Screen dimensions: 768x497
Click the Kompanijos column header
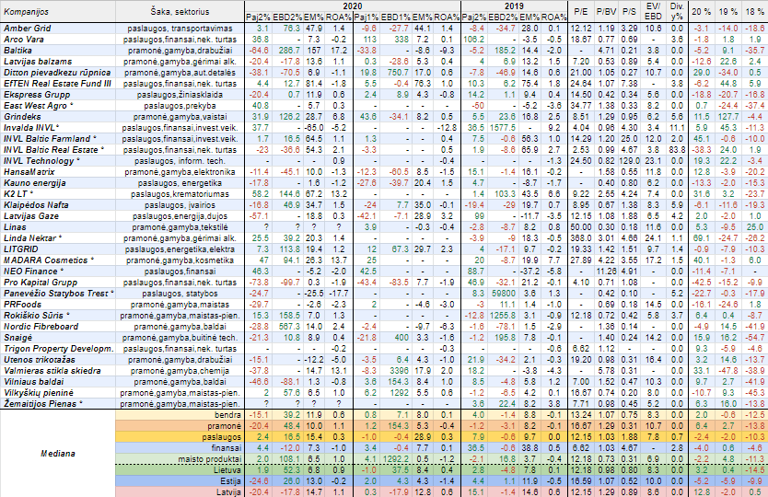[26, 11]
